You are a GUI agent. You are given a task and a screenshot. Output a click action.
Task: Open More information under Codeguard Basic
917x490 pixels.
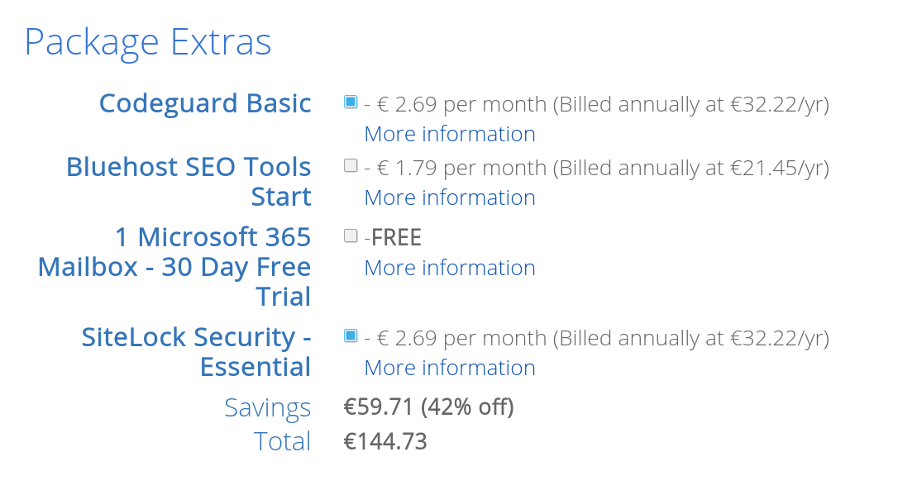(450, 134)
